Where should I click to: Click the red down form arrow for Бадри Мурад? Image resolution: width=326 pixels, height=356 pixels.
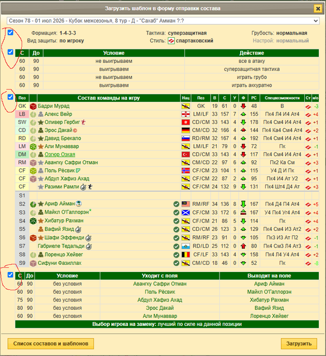tap(243, 106)
